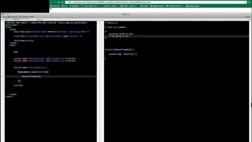Click '// this is a comment' line

tap(115, 27)
